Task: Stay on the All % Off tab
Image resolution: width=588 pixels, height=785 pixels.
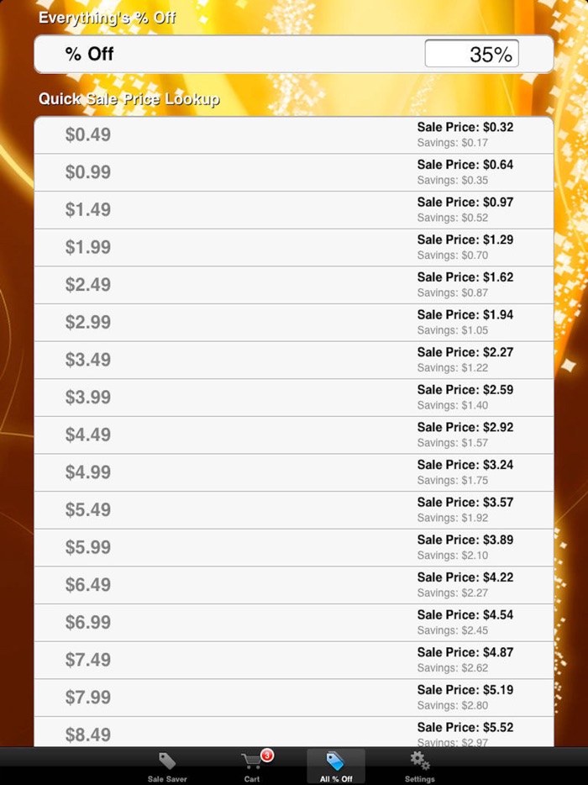Action: pyautogui.click(x=335, y=765)
